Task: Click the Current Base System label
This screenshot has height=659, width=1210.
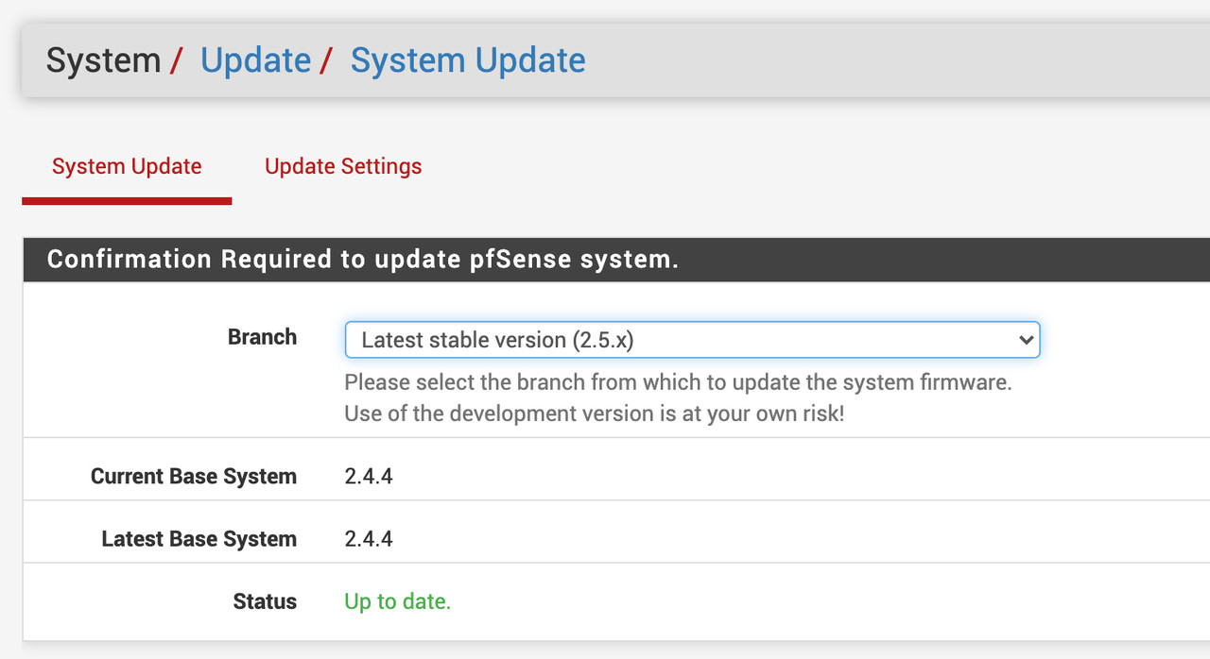Action: 194,477
